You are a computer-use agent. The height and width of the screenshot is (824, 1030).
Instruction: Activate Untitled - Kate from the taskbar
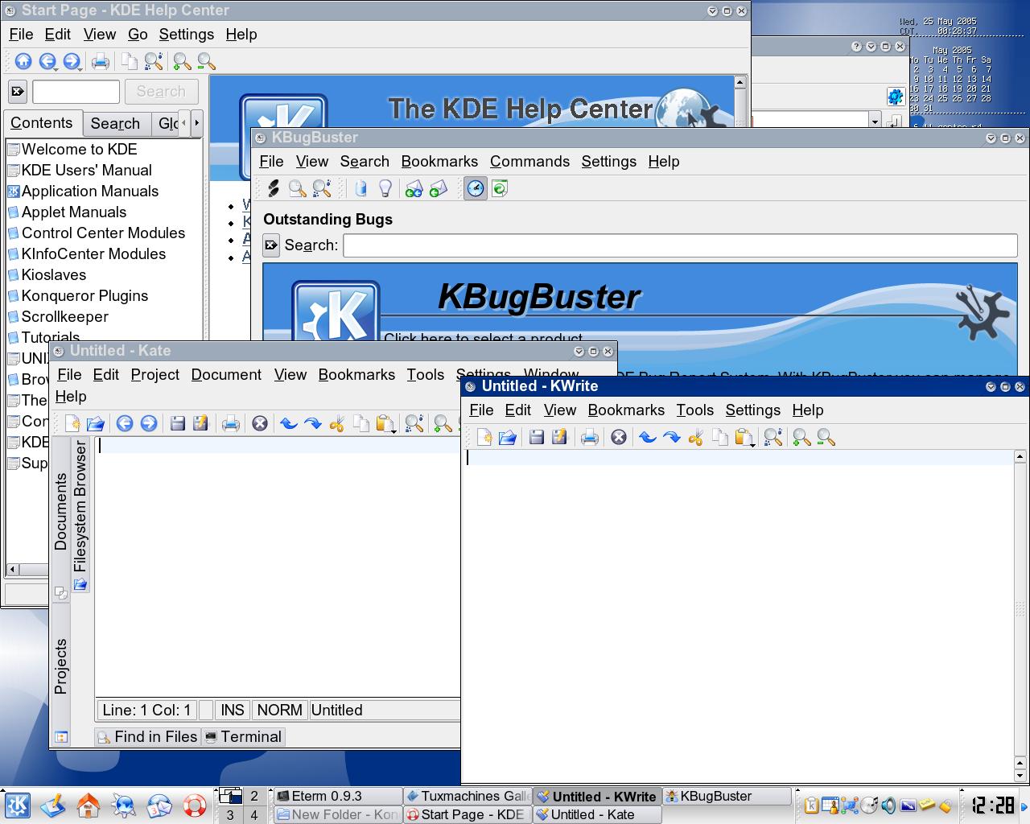(597, 814)
